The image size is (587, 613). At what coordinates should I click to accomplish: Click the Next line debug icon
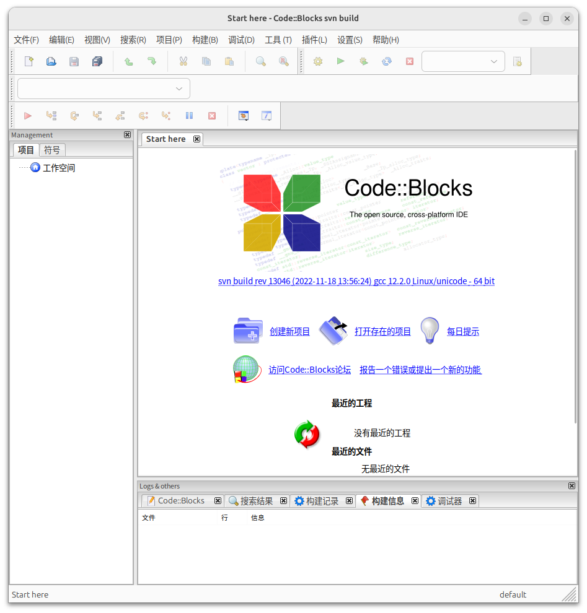74,116
